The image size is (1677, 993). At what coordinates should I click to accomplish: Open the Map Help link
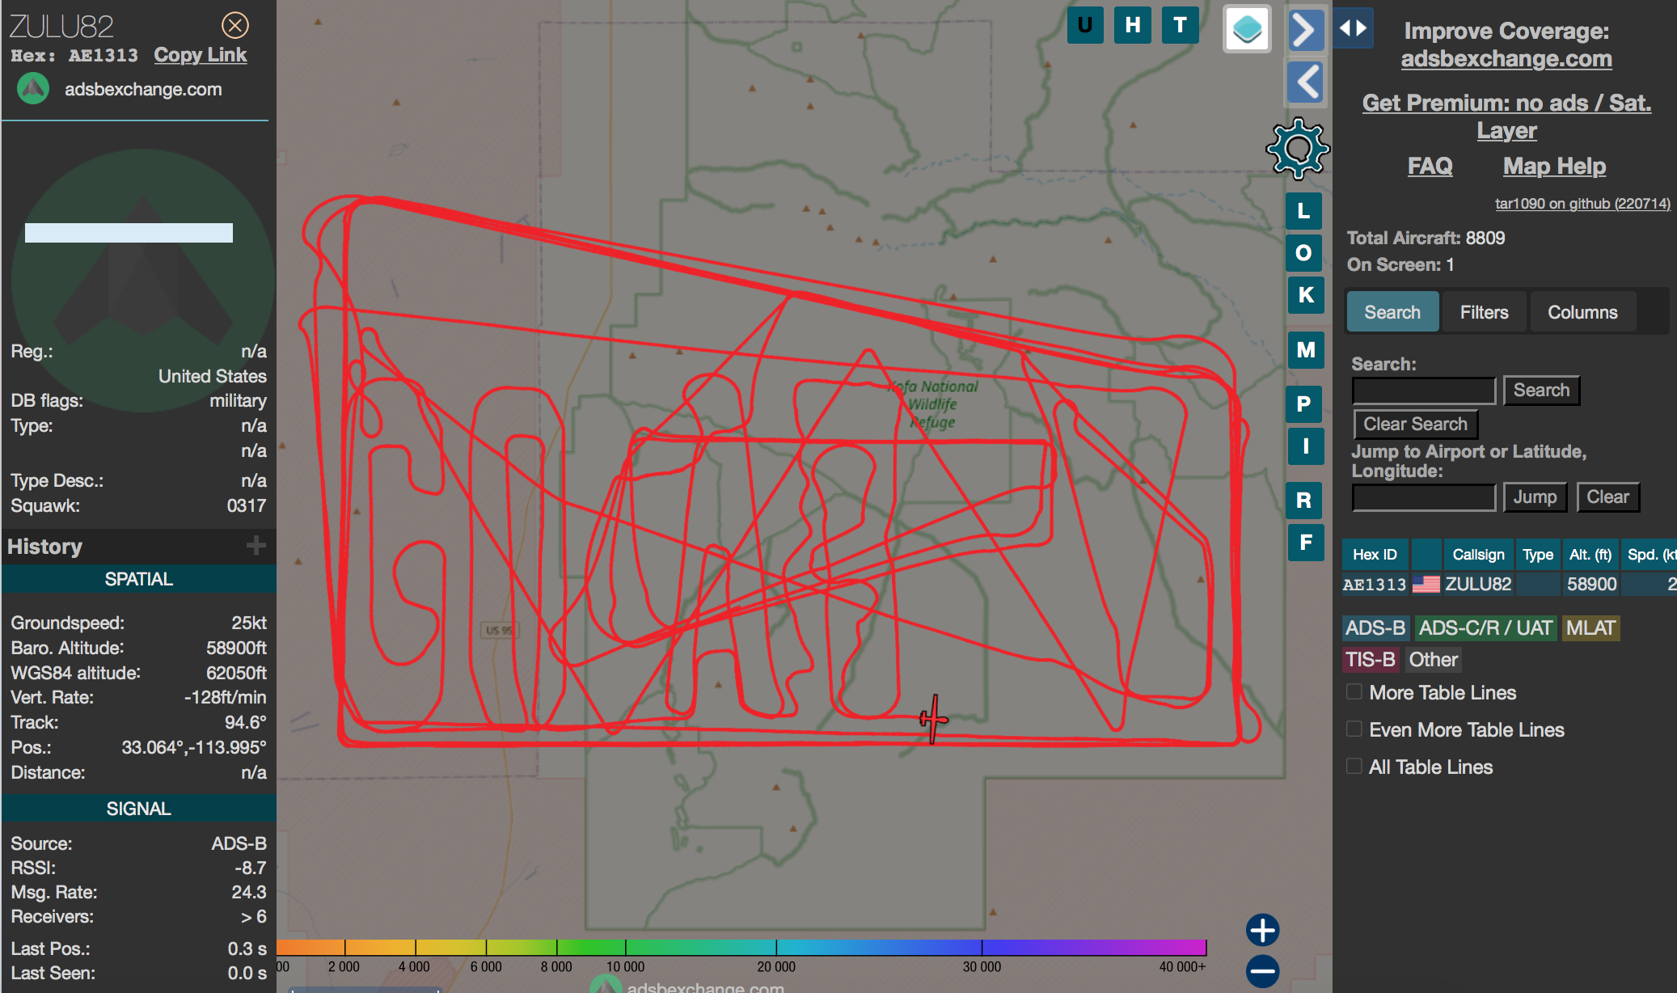point(1554,167)
